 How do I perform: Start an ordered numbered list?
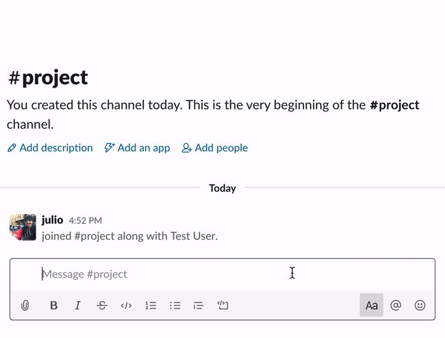(151, 306)
